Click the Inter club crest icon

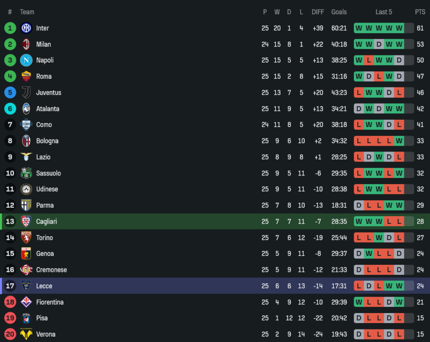click(x=26, y=28)
